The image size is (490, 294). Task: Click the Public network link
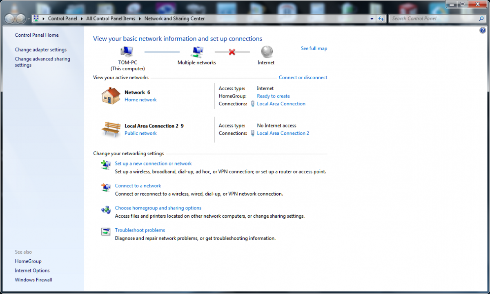140,133
